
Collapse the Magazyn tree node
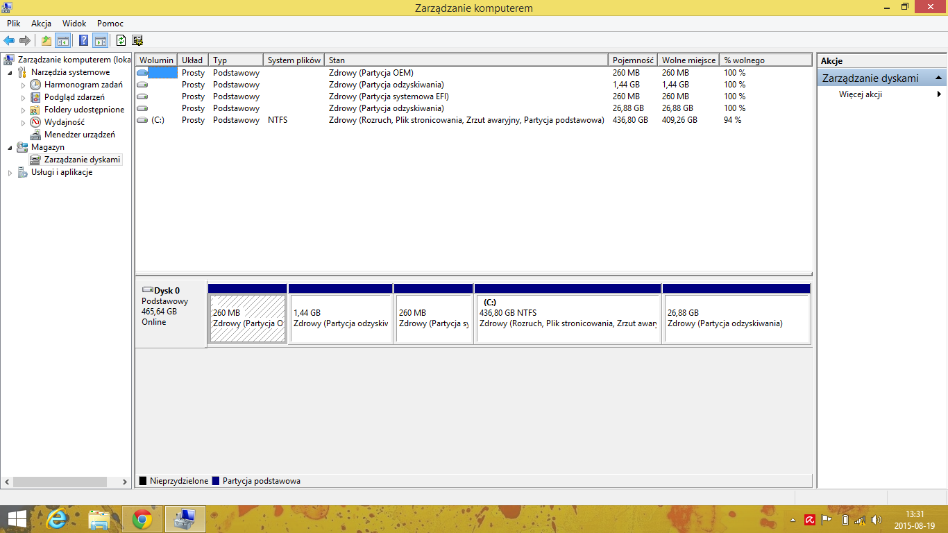point(10,147)
